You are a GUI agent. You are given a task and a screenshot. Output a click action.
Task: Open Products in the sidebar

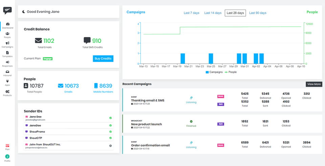tap(7, 93)
